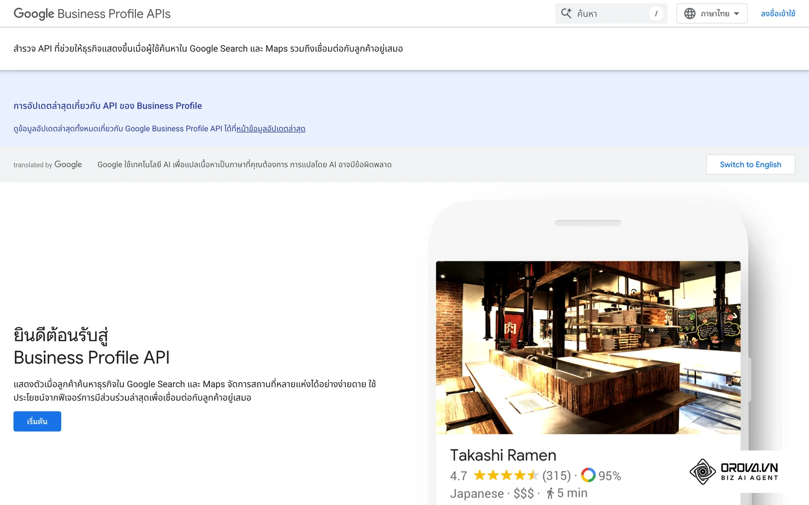Click the slash shortcut badge in search box

pyautogui.click(x=656, y=14)
